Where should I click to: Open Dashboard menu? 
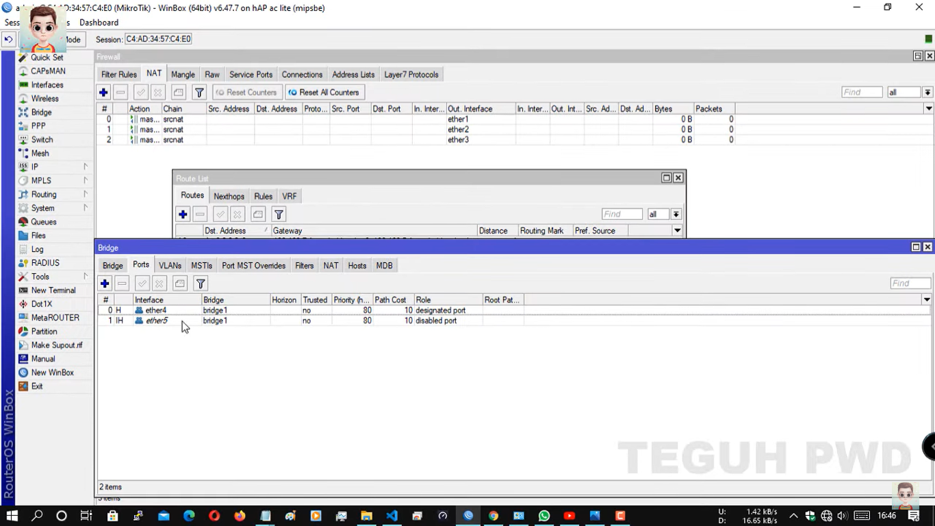pos(99,23)
